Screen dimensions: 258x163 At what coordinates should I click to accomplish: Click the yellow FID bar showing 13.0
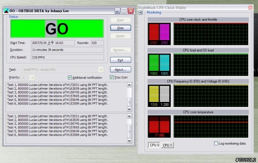(x=154, y=94)
